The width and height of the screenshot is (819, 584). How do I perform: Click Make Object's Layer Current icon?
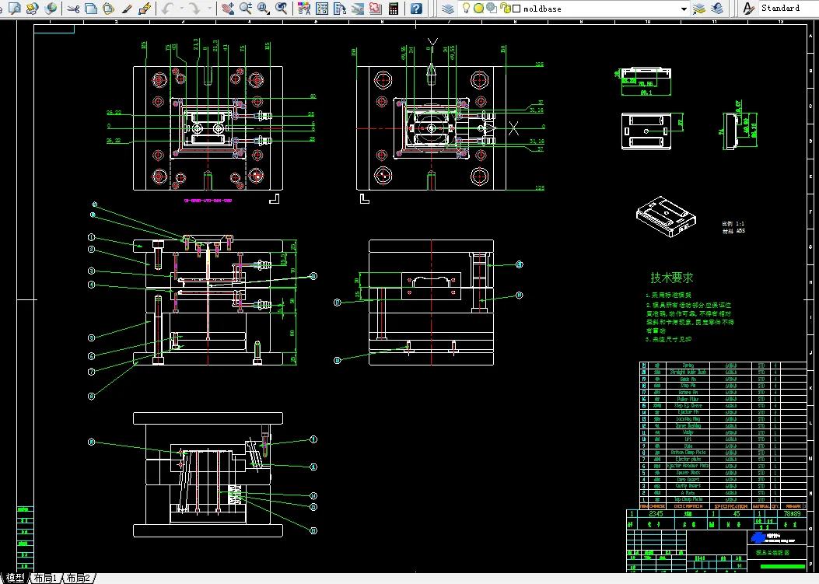(699, 8)
